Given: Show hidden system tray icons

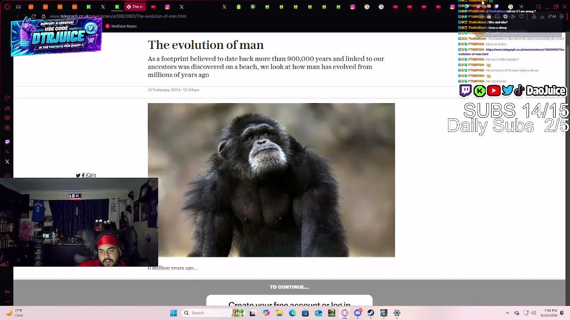Looking at the screenshot, I should [x=507, y=313].
